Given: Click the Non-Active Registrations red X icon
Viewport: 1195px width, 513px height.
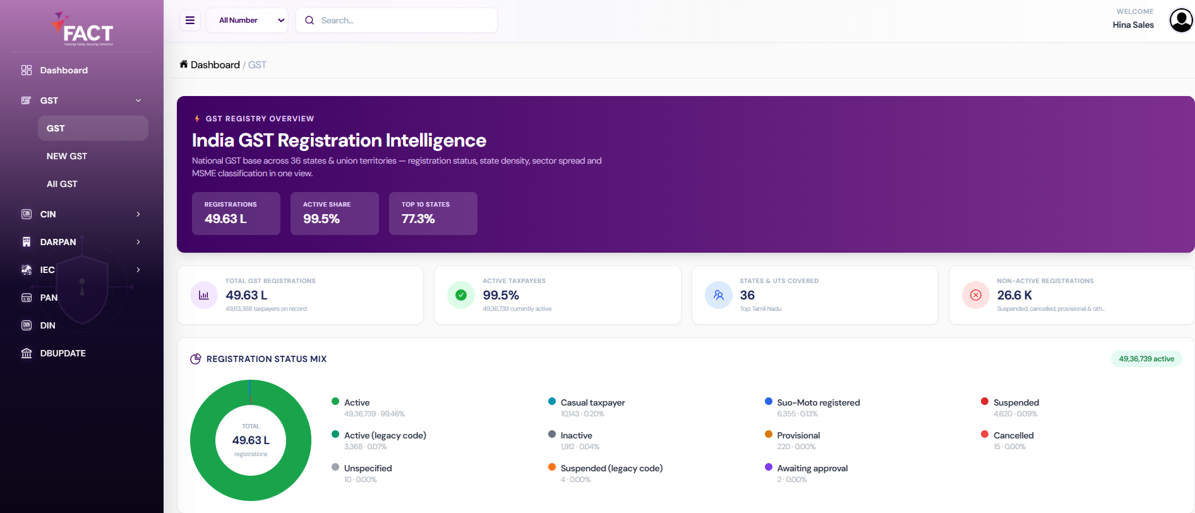Looking at the screenshot, I should pos(976,295).
